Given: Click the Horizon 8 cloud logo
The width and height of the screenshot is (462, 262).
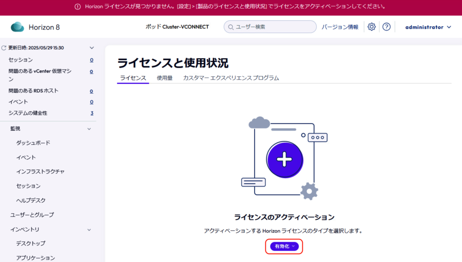Looking at the screenshot, I should click(17, 27).
